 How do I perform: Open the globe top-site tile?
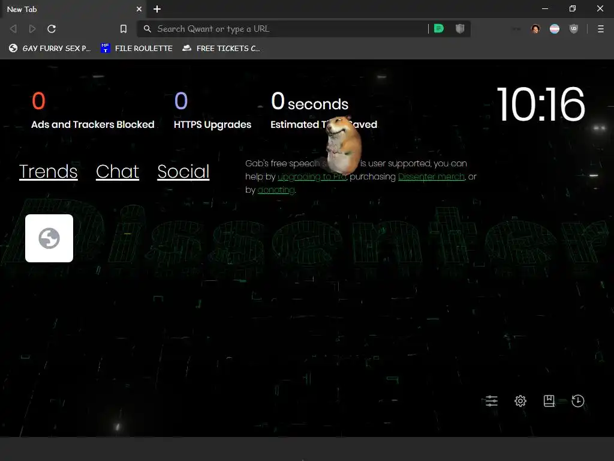pos(49,238)
